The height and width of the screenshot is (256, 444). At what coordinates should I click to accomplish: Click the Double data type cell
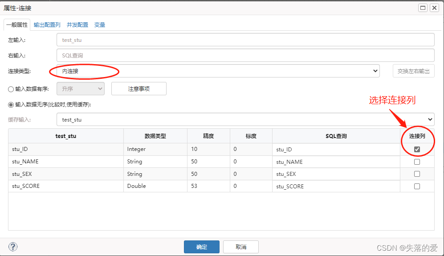click(x=155, y=186)
